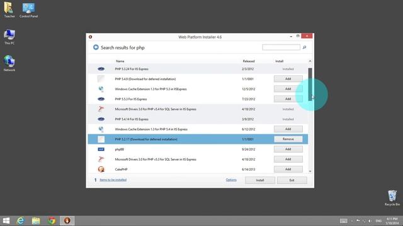Add Windows Cache Extension for PHP 5.3
403x226 pixels.
pos(288,89)
